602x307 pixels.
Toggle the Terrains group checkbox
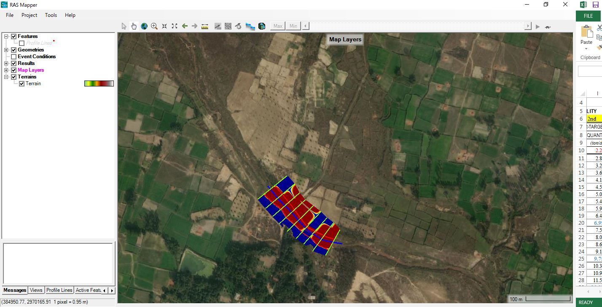pyautogui.click(x=14, y=77)
